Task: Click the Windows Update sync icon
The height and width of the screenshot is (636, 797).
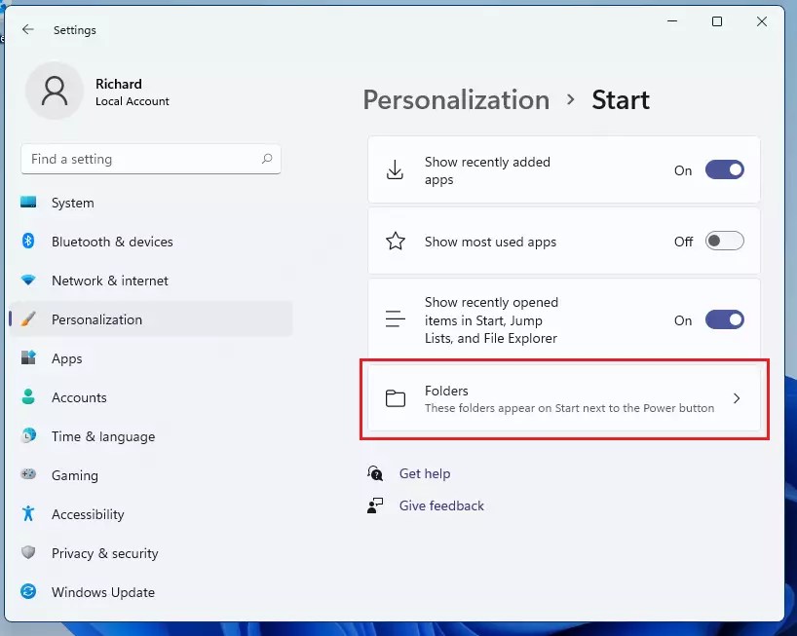Action: 28,591
